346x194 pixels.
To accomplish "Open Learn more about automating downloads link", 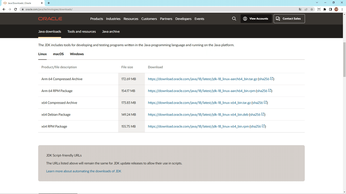I will pos(84,171).
